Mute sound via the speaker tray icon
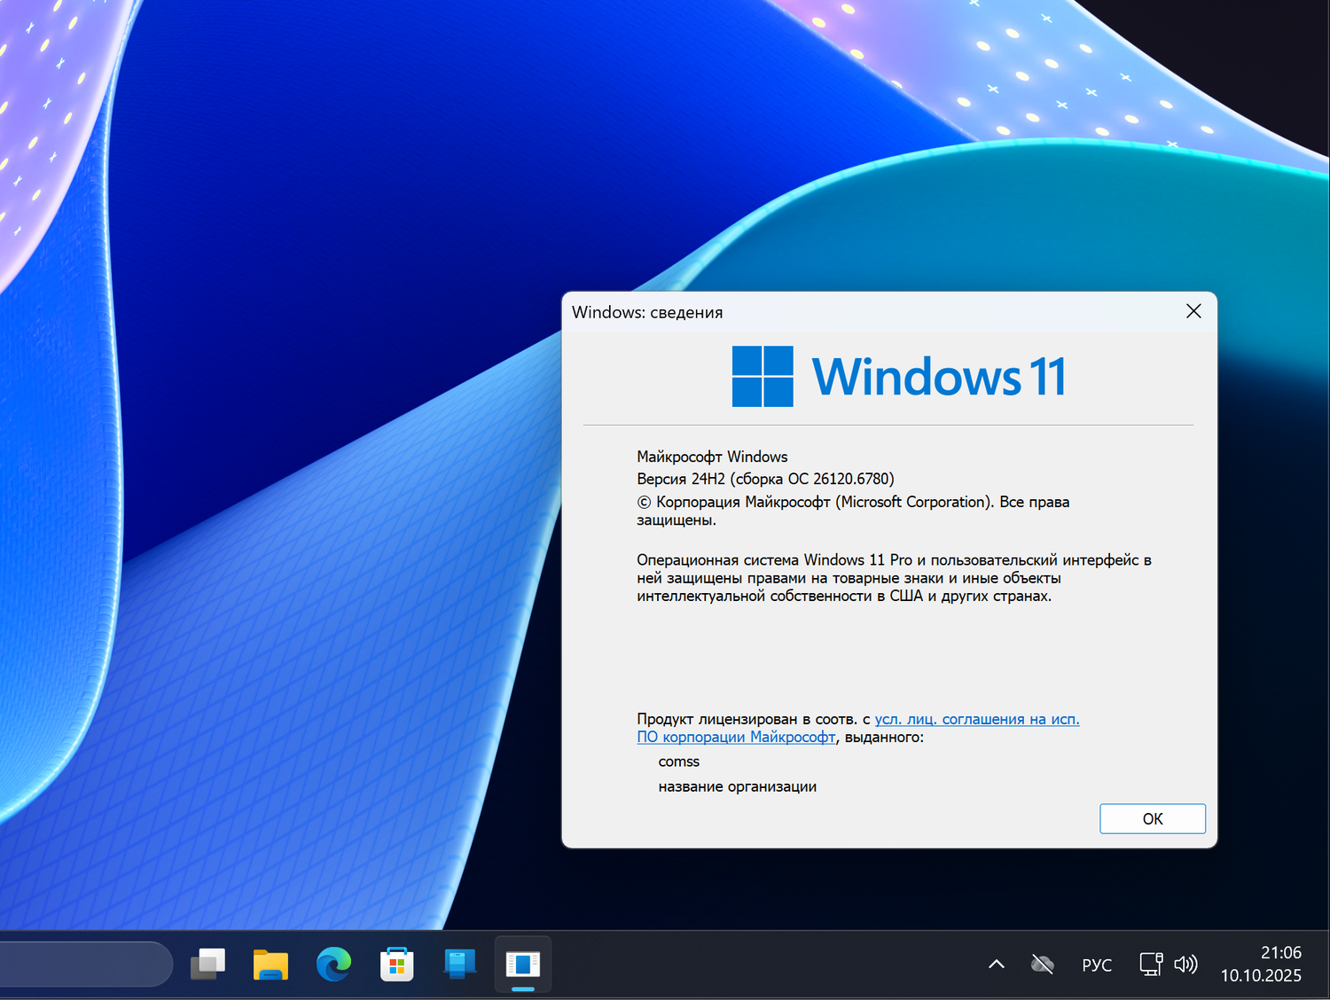This screenshot has height=1000, width=1330. point(1185,964)
